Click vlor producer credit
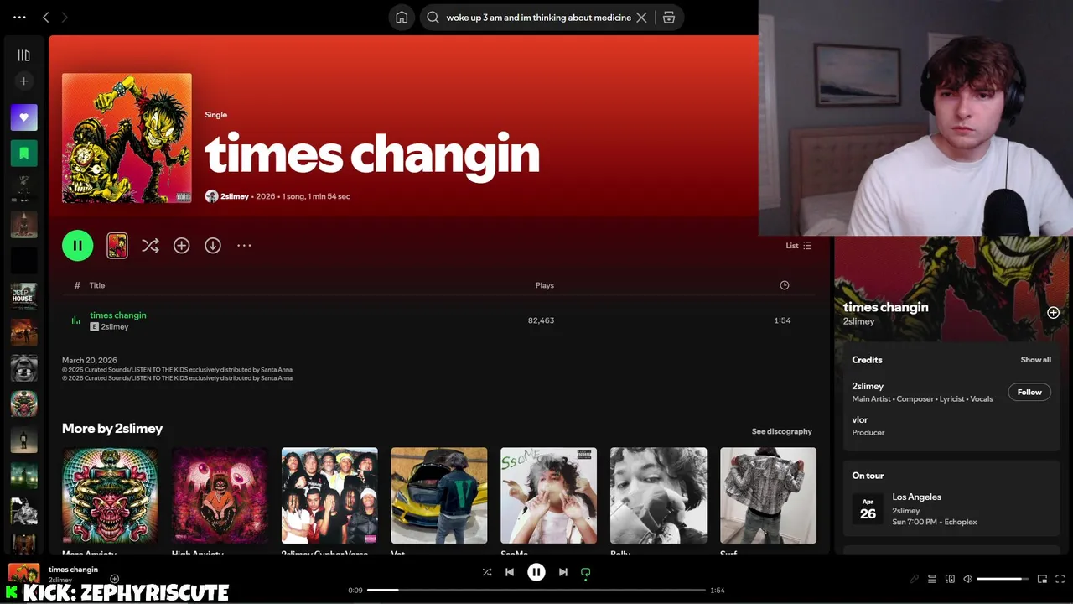The height and width of the screenshot is (604, 1073). [x=860, y=419]
